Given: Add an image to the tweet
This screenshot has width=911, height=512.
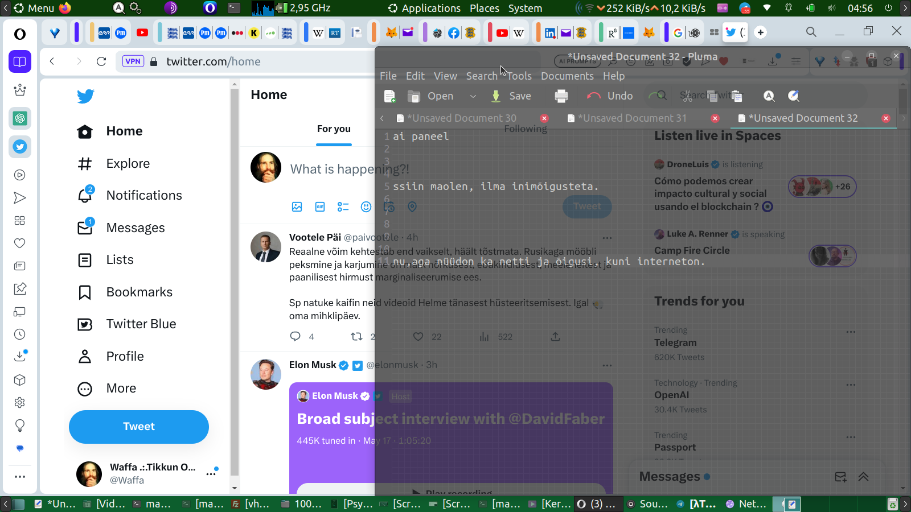Looking at the screenshot, I should (x=297, y=207).
